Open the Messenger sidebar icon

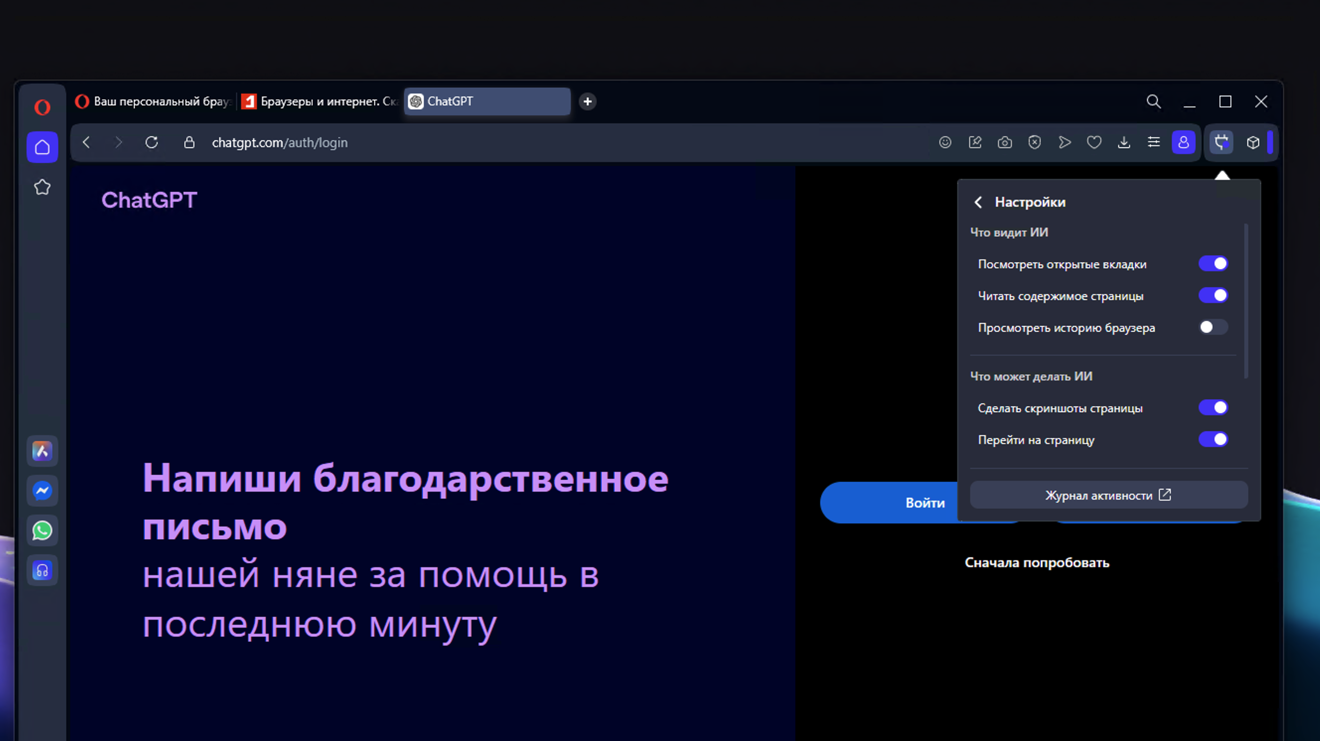coord(42,491)
